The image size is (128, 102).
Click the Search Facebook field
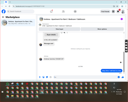tap(20, 11)
